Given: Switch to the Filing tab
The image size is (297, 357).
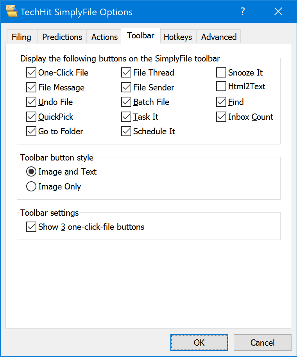Looking at the screenshot, I should pyautogui.click(x=22, y=37).
